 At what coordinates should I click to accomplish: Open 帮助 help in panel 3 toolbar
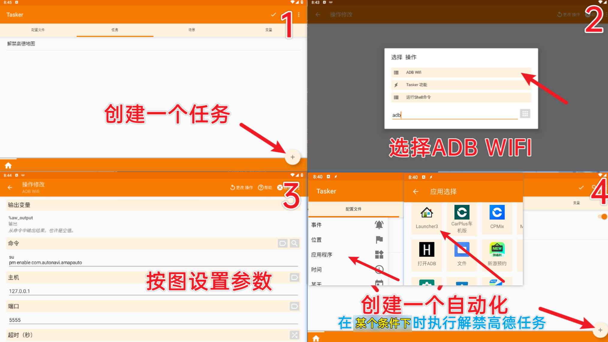(265, 187)
